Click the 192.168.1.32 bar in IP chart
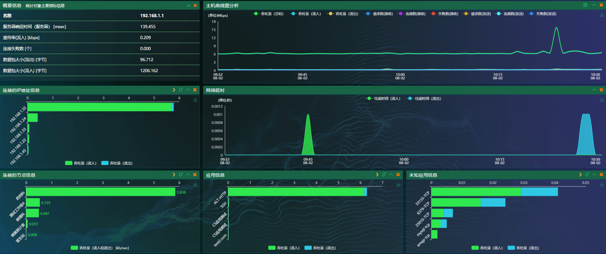 click(x=100, y=107)
